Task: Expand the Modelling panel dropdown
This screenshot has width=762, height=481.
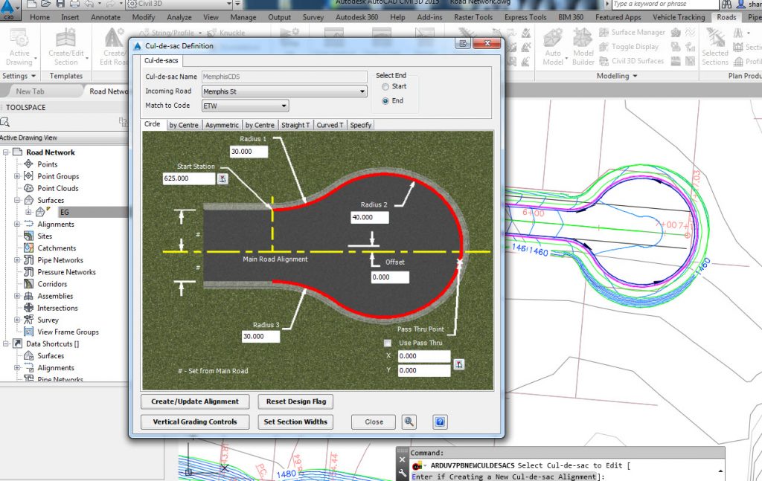Action: tap(617, 77)
